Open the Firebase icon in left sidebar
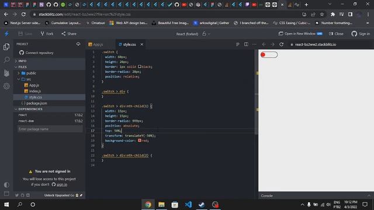Viewport: 374px width, 210px height. [6, 73]
